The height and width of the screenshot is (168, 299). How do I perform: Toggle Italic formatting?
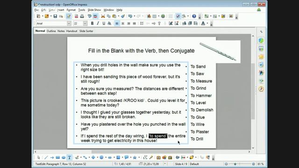pos(98,23)
